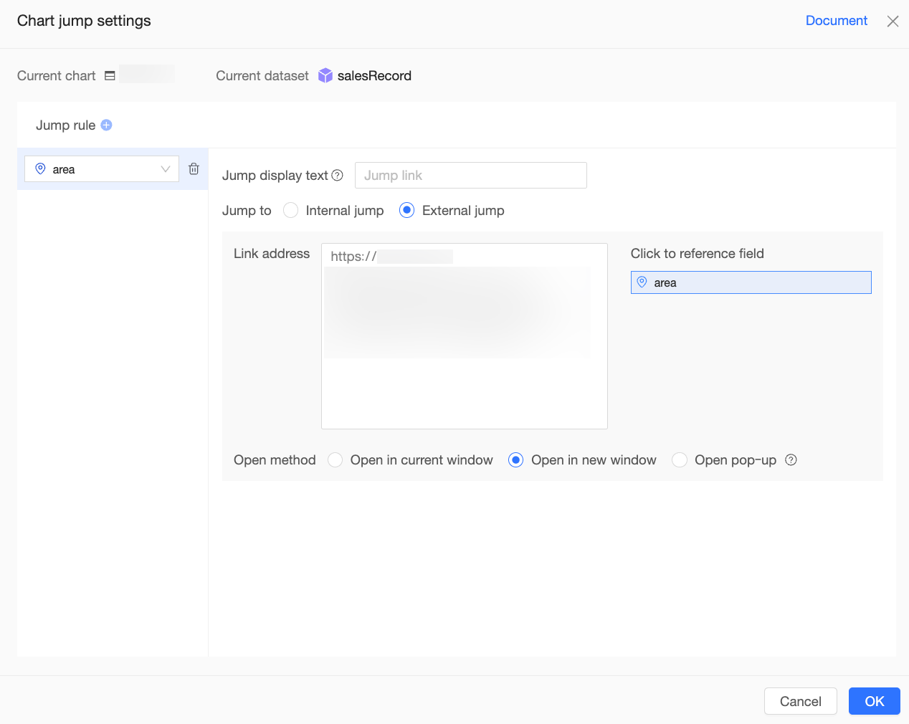Screen dimensions: 909x724
Task: Choose Open in current window
Action: click(x=335, y=460)
